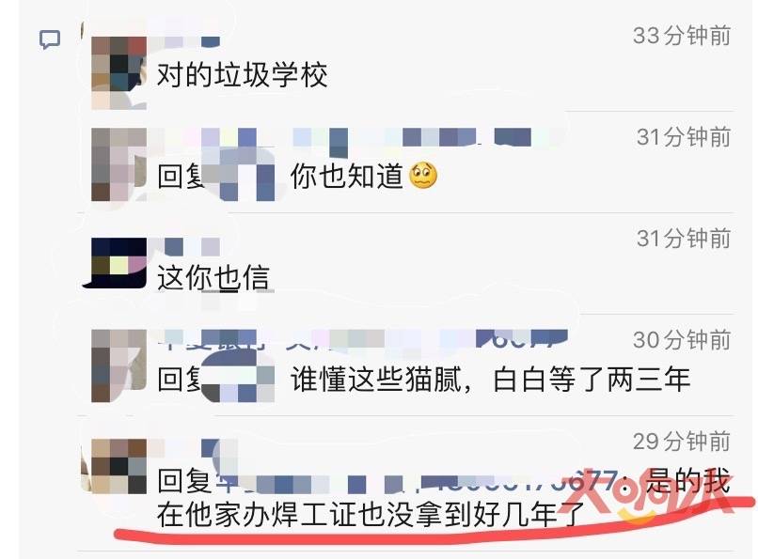Screen dimensions: 758x559
Task: Tap the '33分钟前' timestamp
Action: [x=682, y=36]
